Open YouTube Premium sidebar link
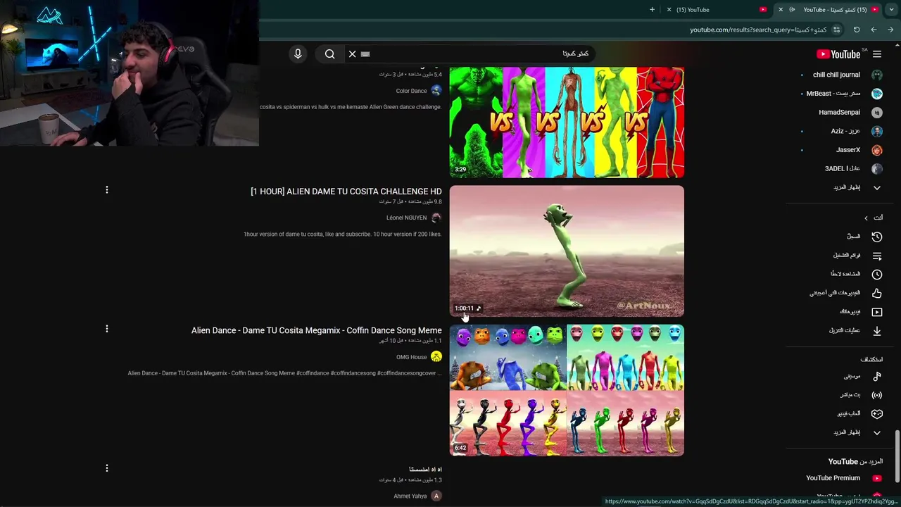The height and width of the screenshot is (507, 901). point(833,478)
